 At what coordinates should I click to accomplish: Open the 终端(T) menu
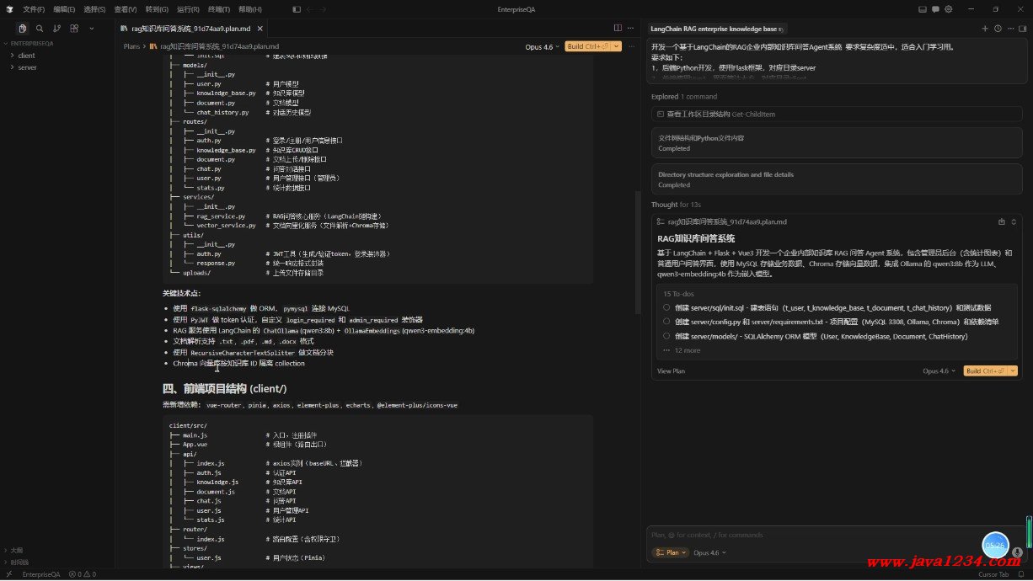218,9
